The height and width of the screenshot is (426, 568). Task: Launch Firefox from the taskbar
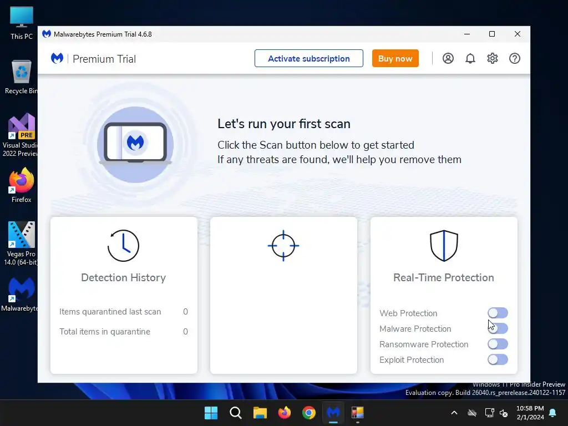(x=285, y=413)
